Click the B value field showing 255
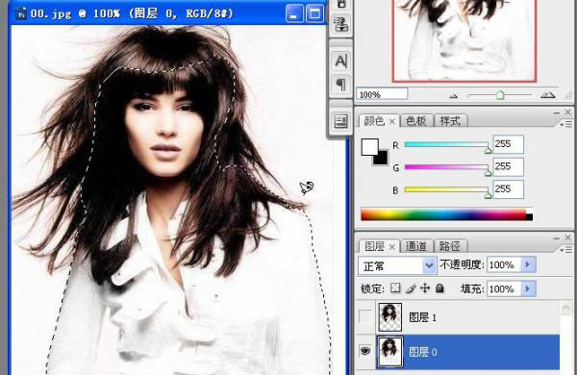The height and width of the screenshot is (375, 577). tap(508, 189)
